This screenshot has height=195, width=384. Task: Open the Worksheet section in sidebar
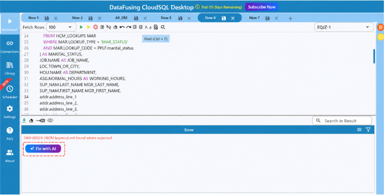click(10, 24)
